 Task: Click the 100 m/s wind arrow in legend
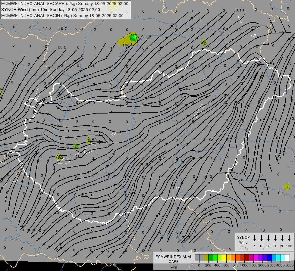click(289, 238)
